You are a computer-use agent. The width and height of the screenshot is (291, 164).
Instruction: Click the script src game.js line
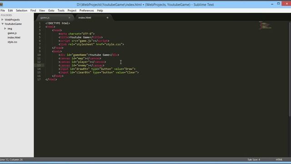84,41
